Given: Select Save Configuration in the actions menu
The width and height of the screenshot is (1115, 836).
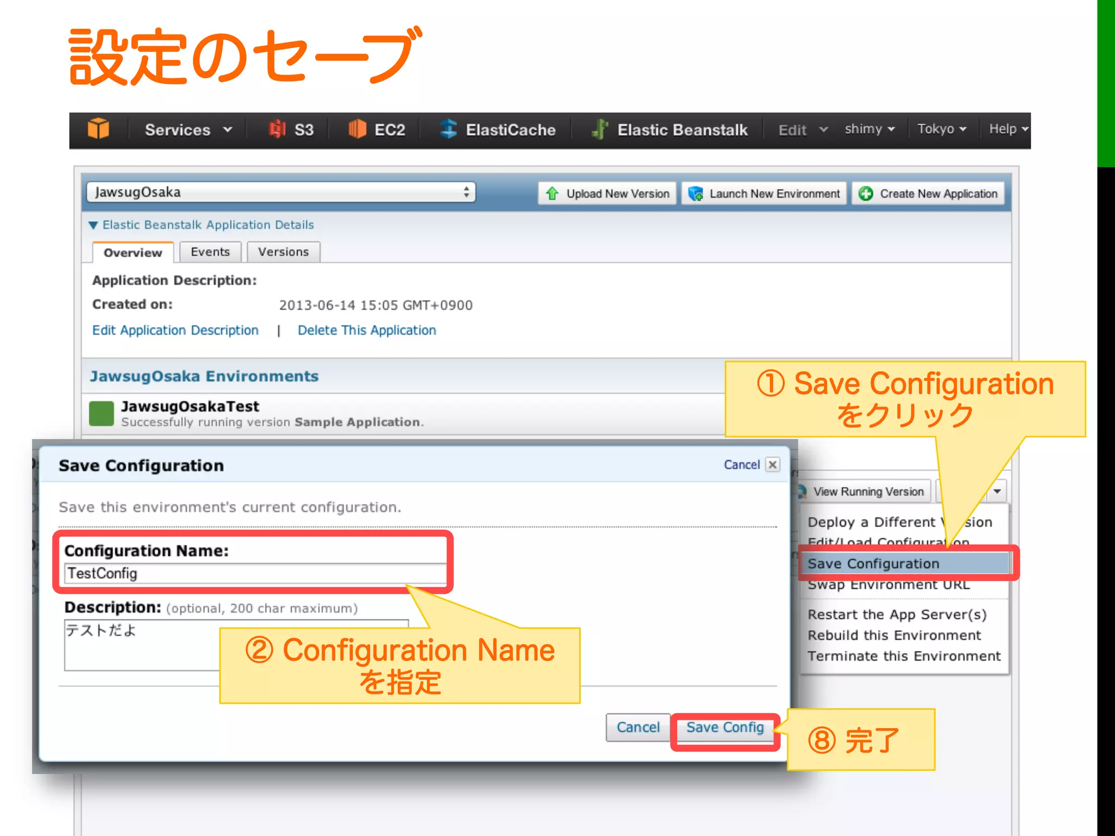Looking at the screenshot, I should 905,563.
